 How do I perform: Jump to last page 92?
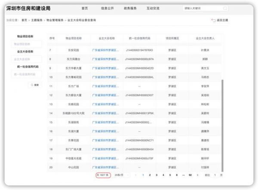coord(190,175)
